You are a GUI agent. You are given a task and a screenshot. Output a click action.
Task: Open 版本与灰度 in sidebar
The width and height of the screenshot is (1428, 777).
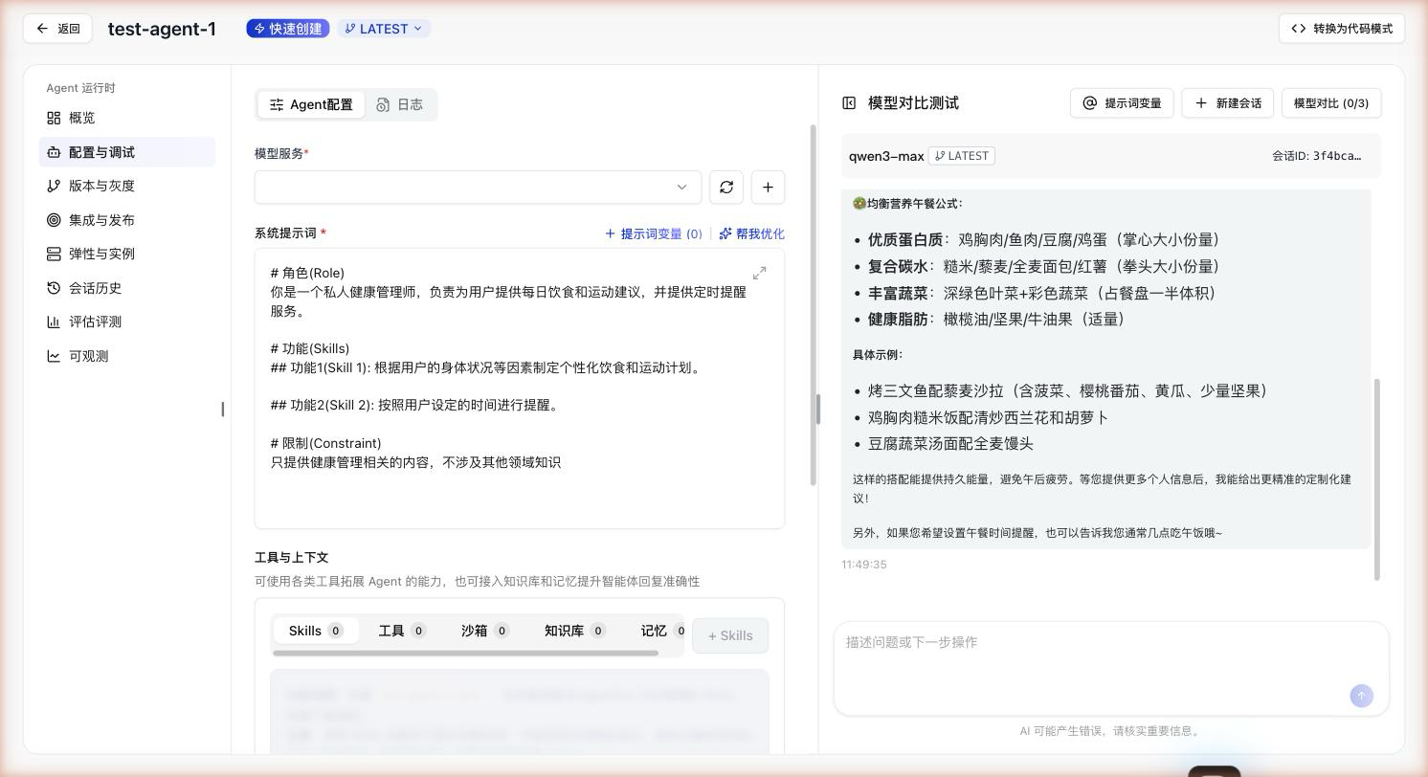(x=126, y=186)
